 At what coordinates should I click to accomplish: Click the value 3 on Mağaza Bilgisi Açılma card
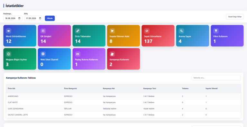point(7,64)
